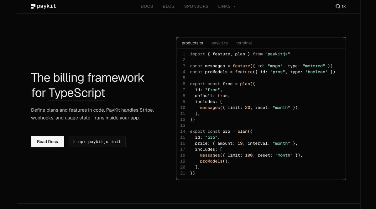
Task: Expand the LINKS dropdown menu
Action: (227, 6)
